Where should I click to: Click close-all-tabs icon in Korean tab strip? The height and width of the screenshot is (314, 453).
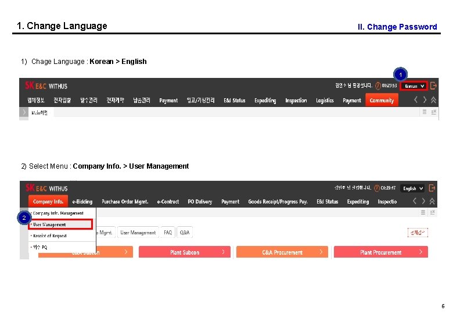(433, 112)
